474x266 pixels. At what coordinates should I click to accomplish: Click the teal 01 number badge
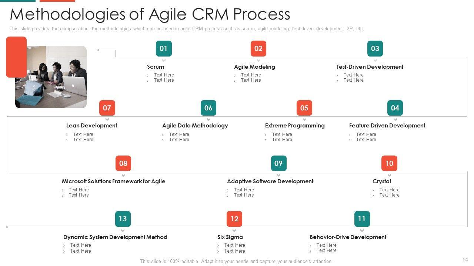(164, 48)
